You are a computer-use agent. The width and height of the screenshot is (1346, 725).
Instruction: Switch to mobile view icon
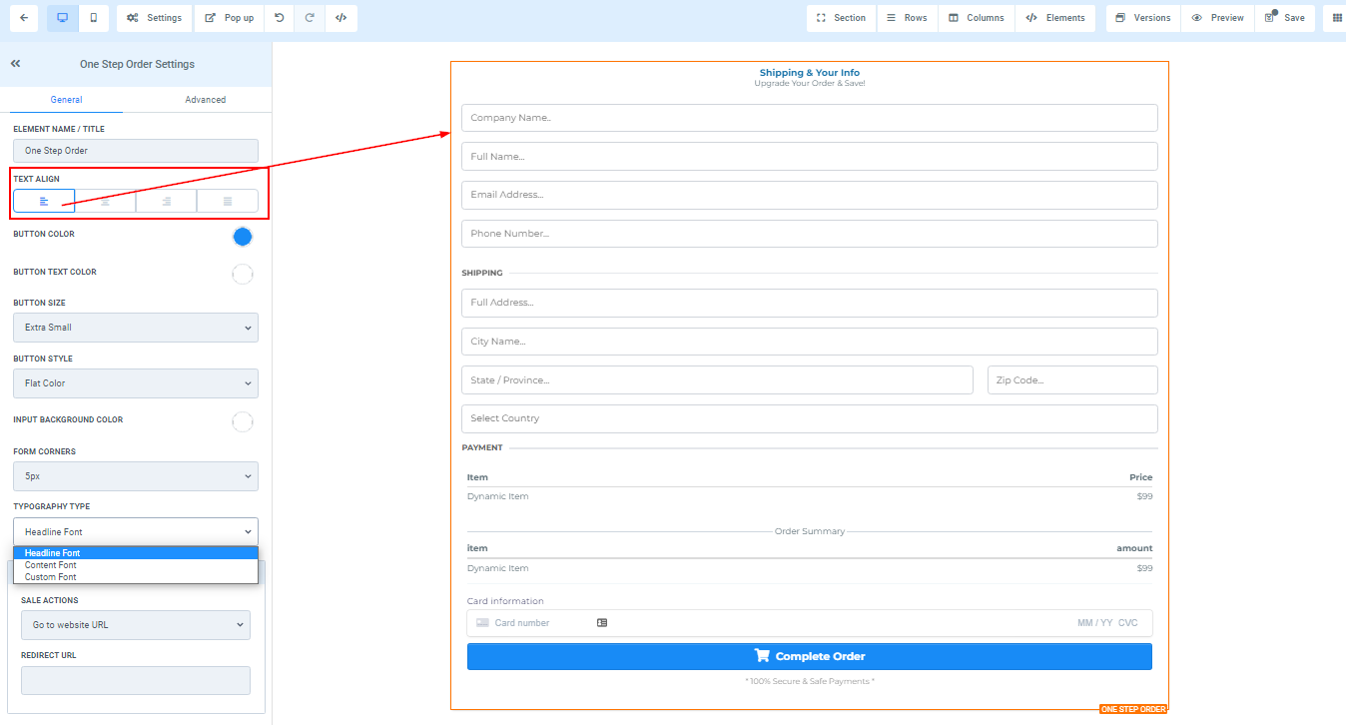point(93,18)
